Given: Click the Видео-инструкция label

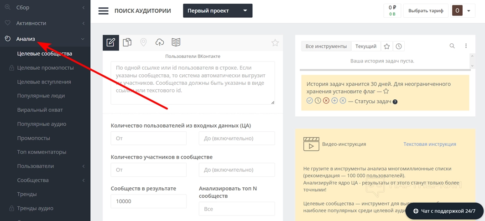Looking at the screenshot, I should coord(344,144).
